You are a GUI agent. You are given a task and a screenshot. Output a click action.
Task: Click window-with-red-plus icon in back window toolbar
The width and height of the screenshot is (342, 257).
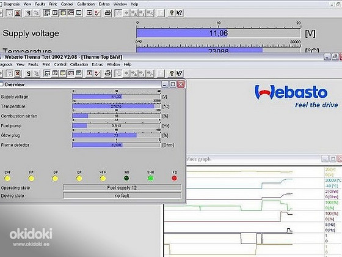[89, 13]
